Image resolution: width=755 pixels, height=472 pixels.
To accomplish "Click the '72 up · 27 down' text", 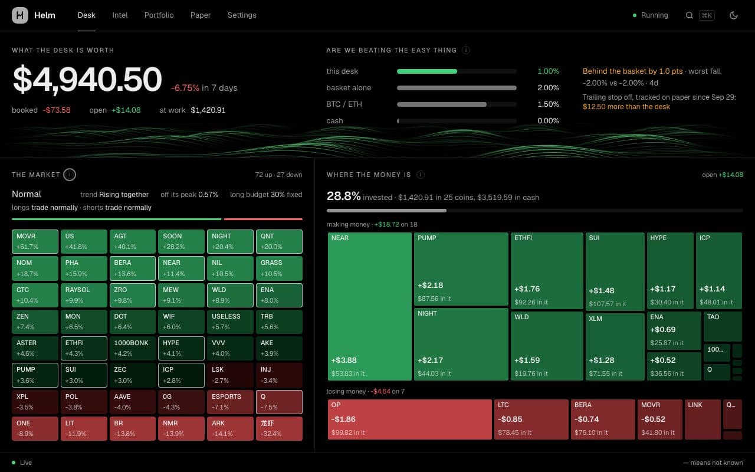I will point(278,175).
